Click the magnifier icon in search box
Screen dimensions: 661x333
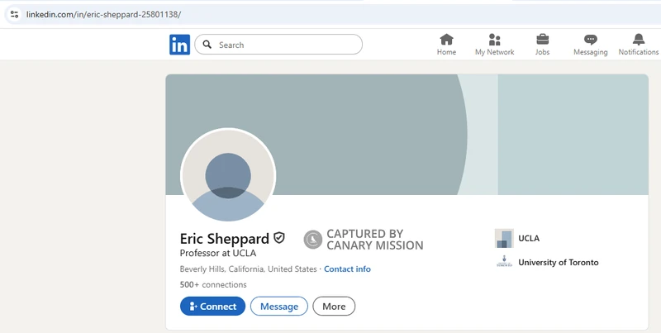click(x=207, y=45)
